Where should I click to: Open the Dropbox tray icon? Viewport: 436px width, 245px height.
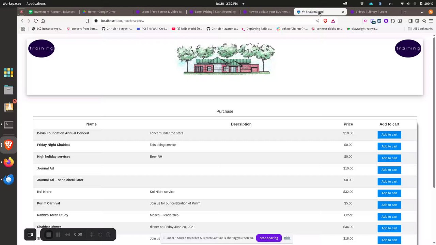(362, 3)
